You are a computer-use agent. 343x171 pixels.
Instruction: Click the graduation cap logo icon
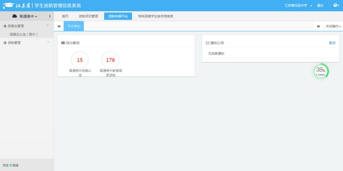[8, 6]
